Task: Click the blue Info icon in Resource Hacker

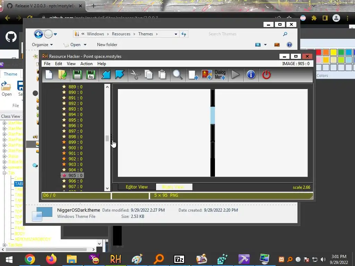Action: point(251,75)
